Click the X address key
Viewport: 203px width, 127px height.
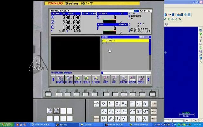104,111
